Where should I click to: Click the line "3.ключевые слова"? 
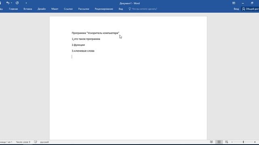click(x=83, y=51)
